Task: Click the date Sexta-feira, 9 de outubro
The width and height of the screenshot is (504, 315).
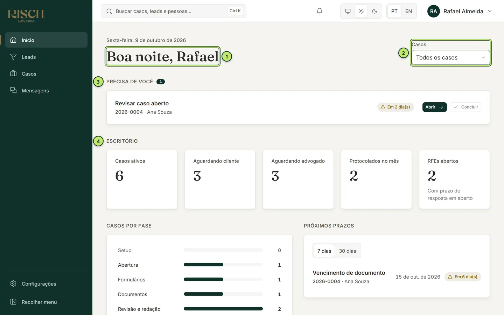Action: pos(146,40)
